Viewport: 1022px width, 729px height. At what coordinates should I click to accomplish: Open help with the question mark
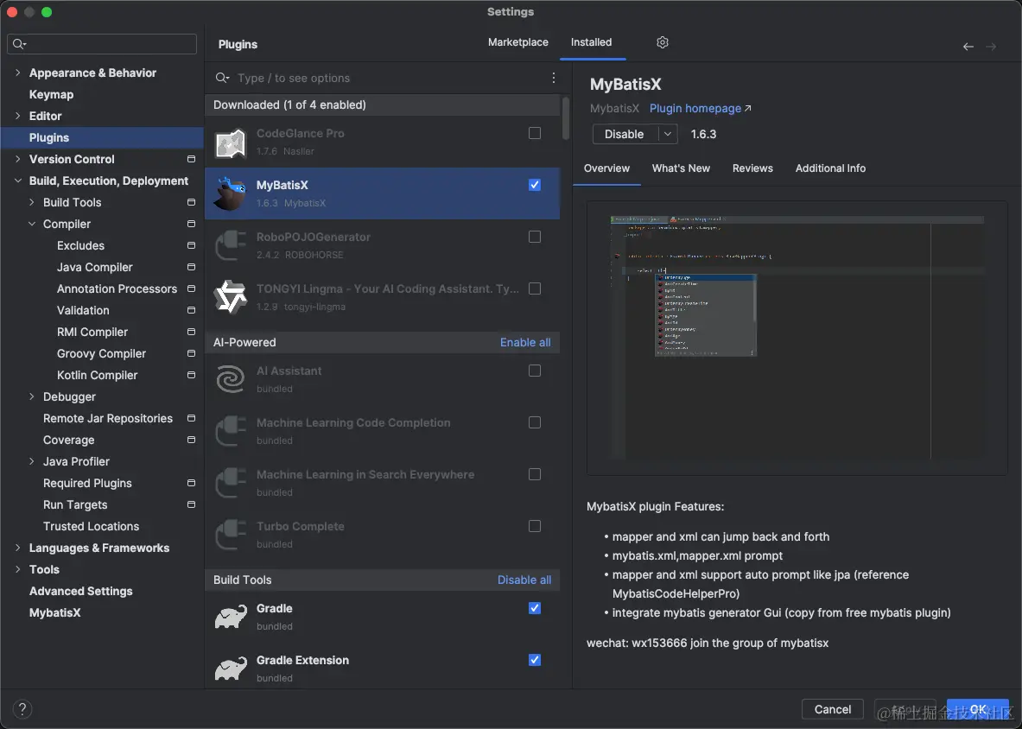[22, 709]
